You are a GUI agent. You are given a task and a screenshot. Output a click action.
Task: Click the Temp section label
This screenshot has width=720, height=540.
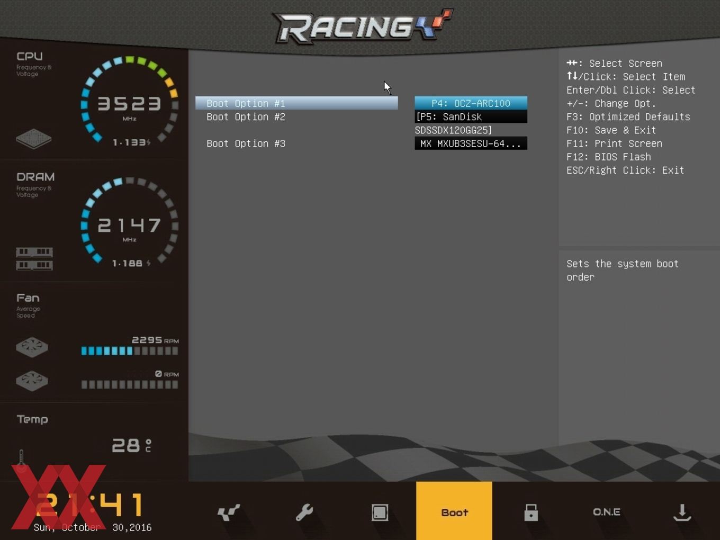coord(32,419)
